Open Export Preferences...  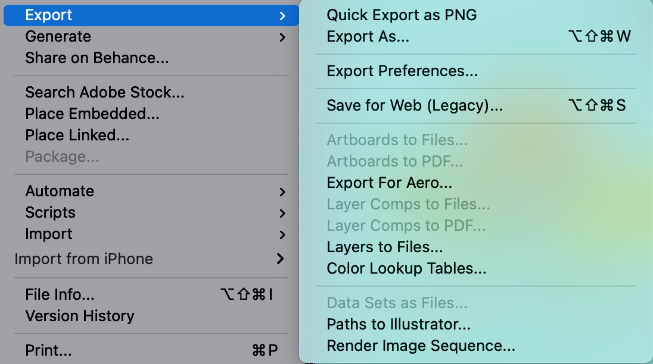(x=476, y=71)
